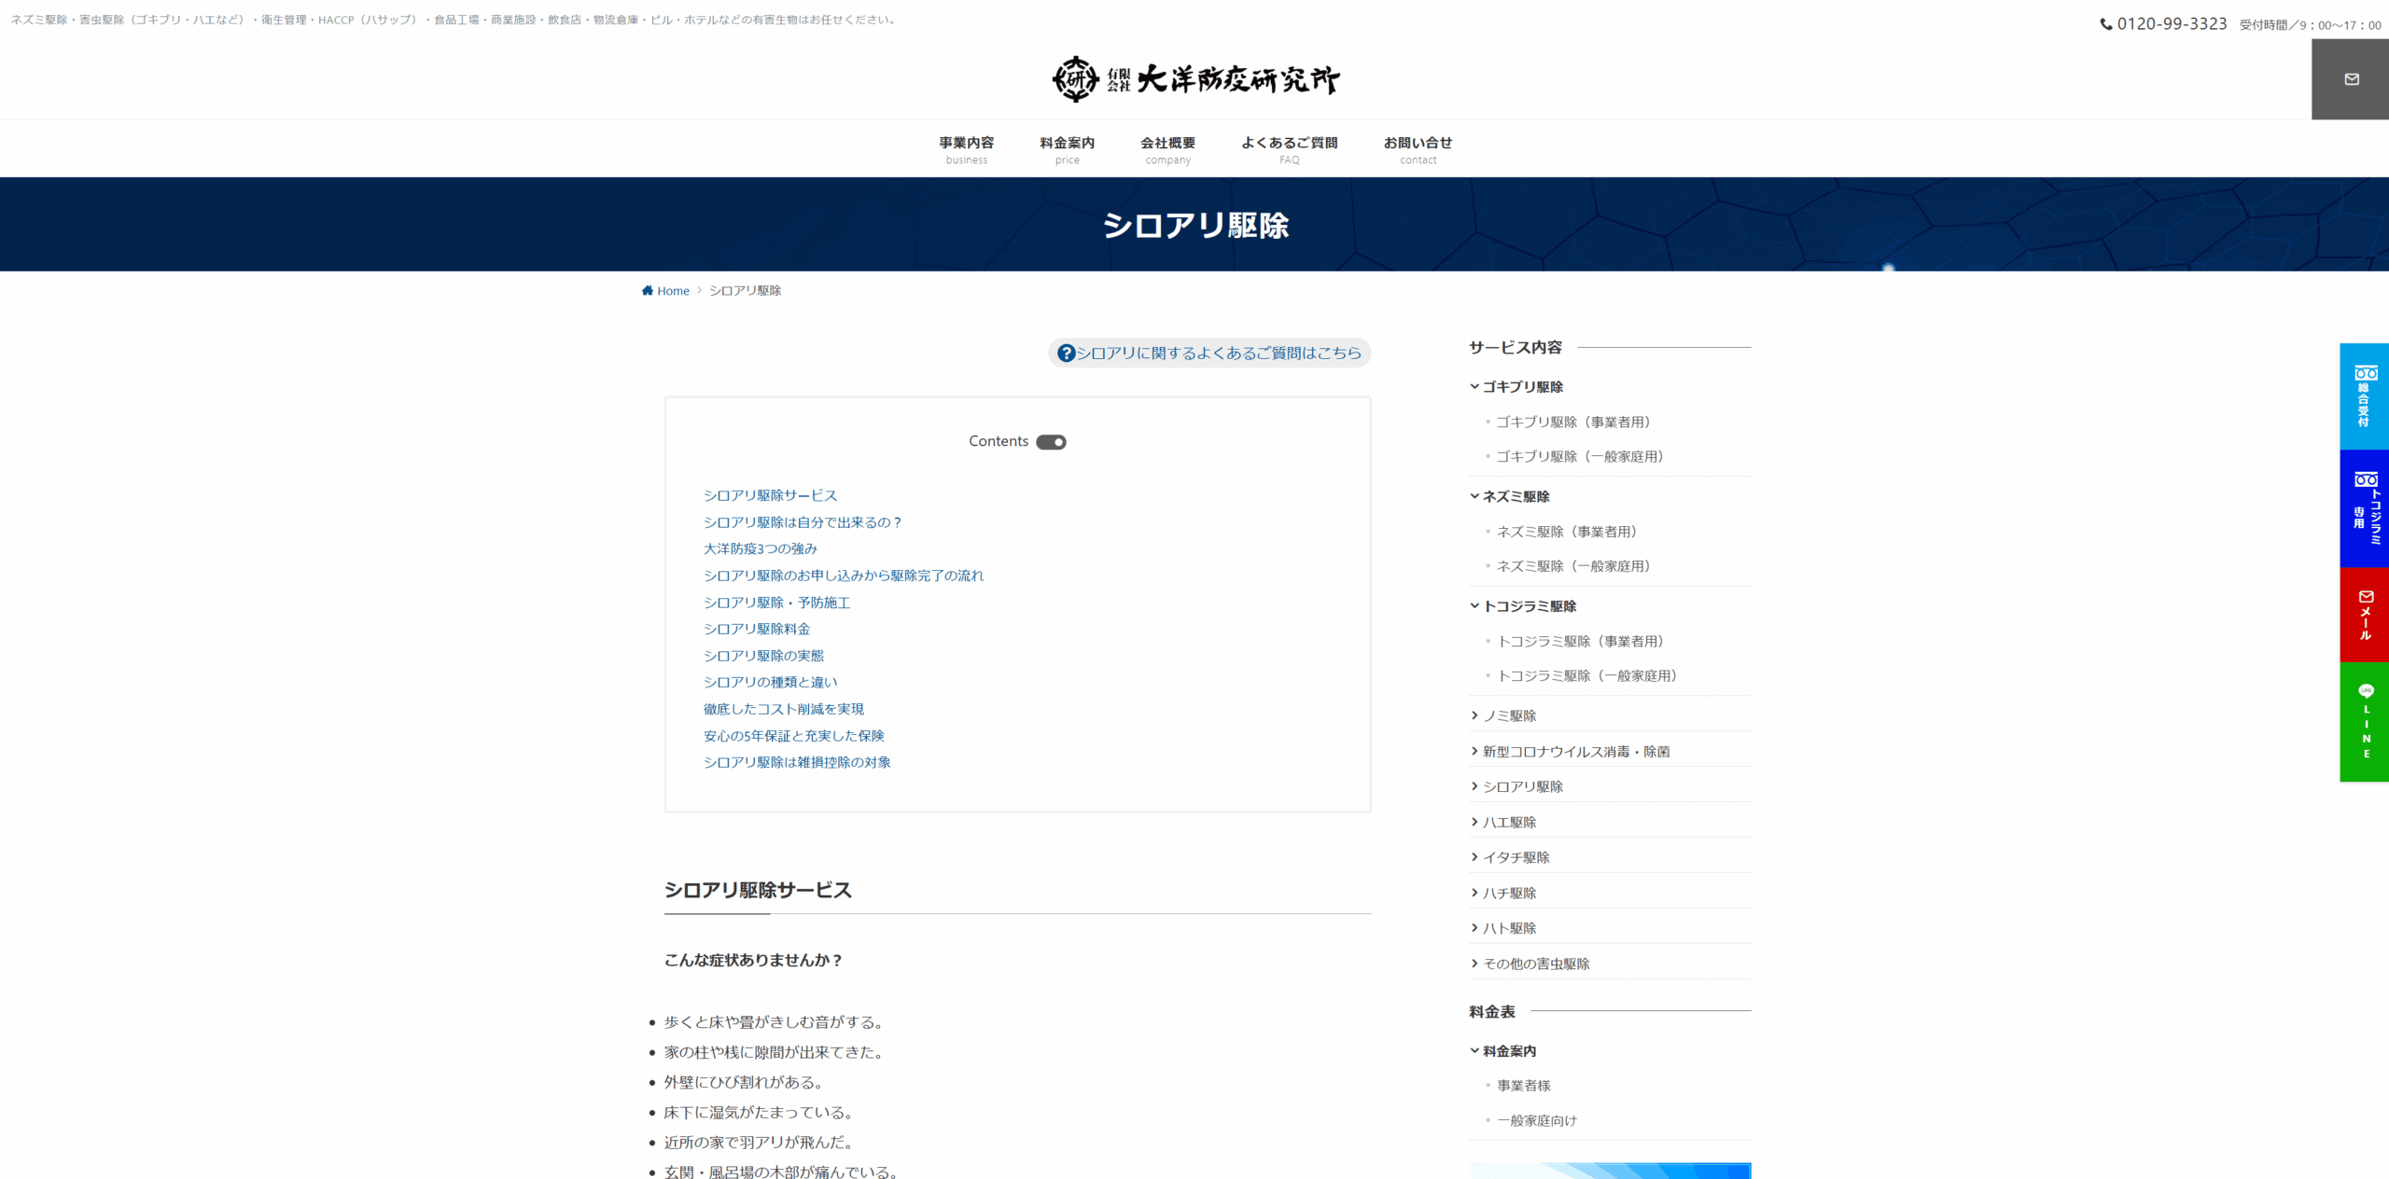Open 新型コロナウイルス消毒・除菌 sidebar item

click(x=1576, y=751)
